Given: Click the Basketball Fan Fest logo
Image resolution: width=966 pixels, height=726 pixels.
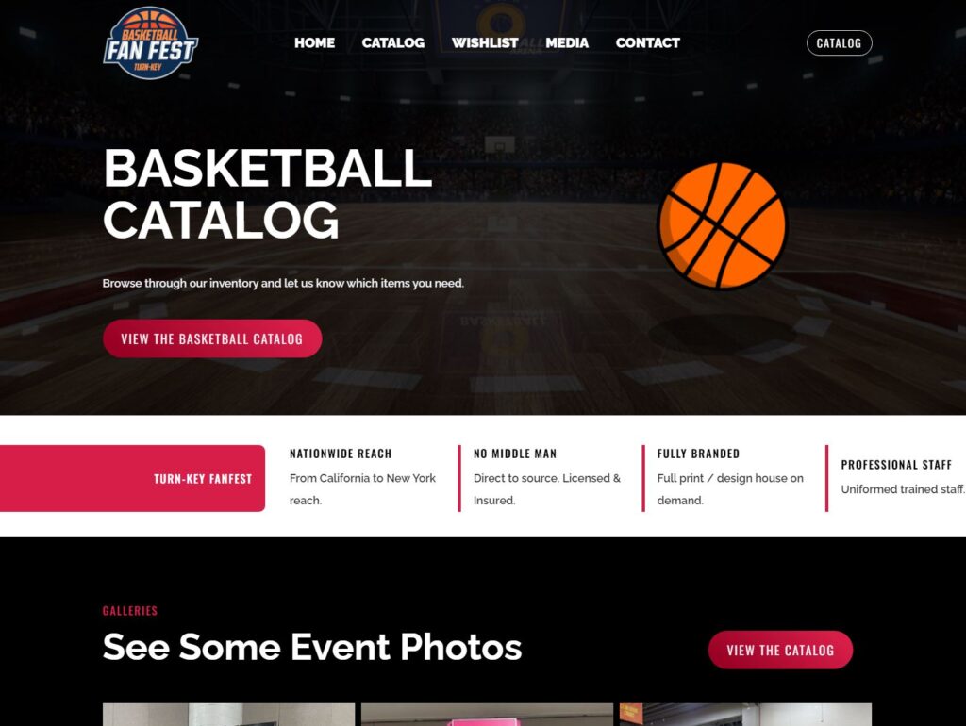Looking at the screenshot, I should click(150, 43).
